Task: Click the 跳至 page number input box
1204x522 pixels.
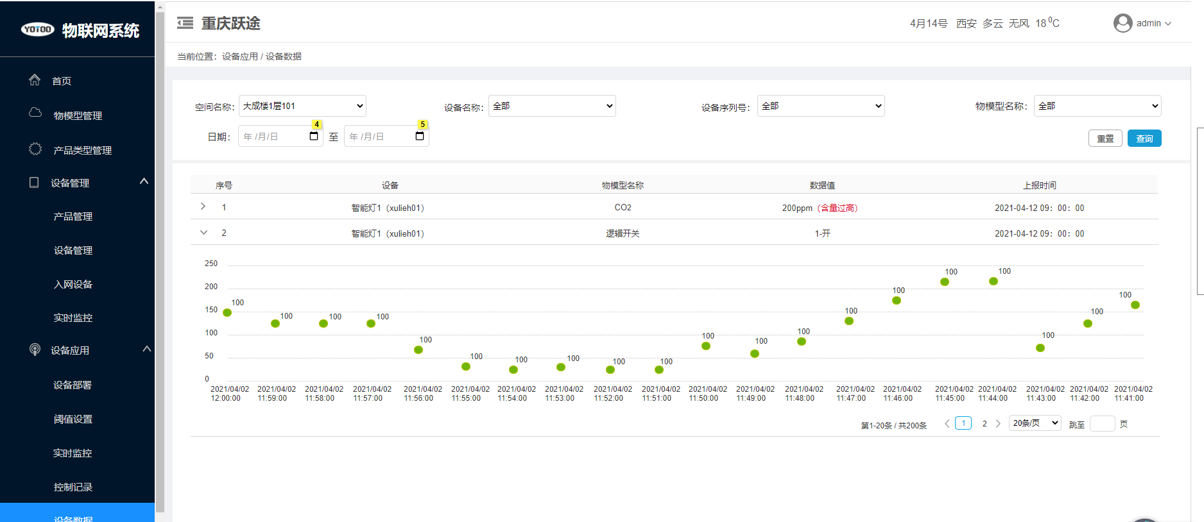Action: (x=1103, y=424)
